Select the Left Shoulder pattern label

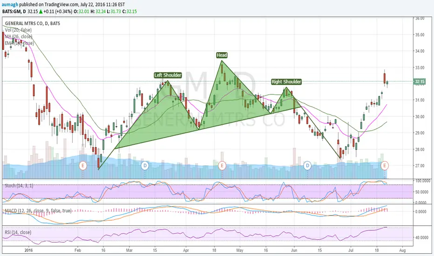pos(168,75)
